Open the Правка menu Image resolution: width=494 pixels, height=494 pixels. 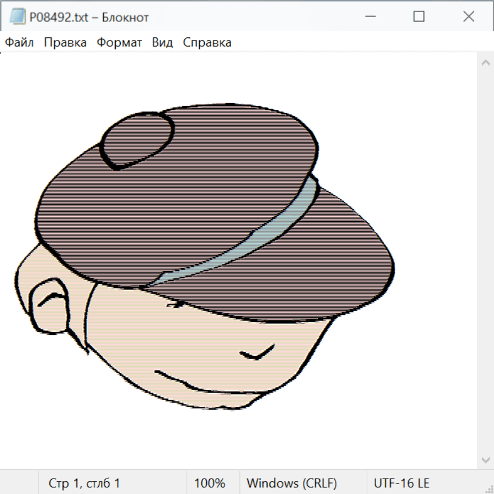[65, 43]
